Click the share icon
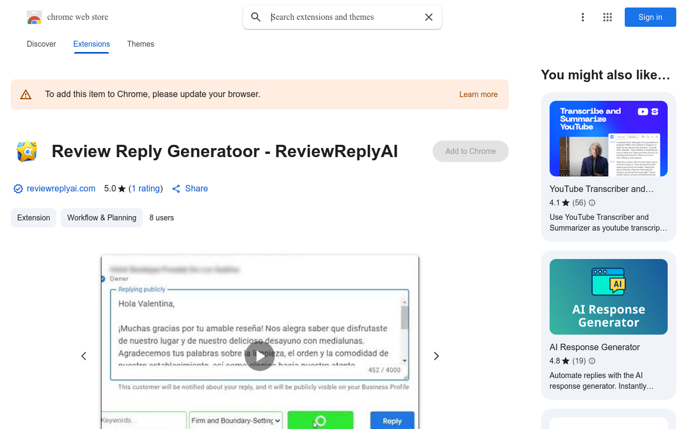 coord(176,189)
